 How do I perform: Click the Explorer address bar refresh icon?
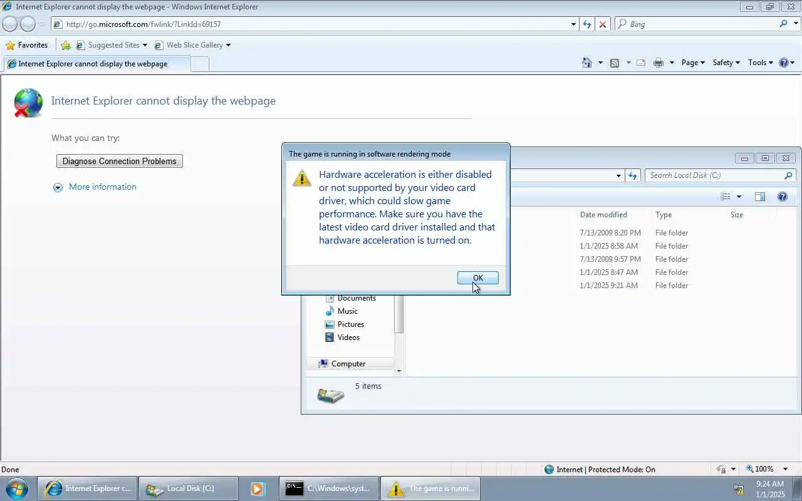[x=633, y=175]
